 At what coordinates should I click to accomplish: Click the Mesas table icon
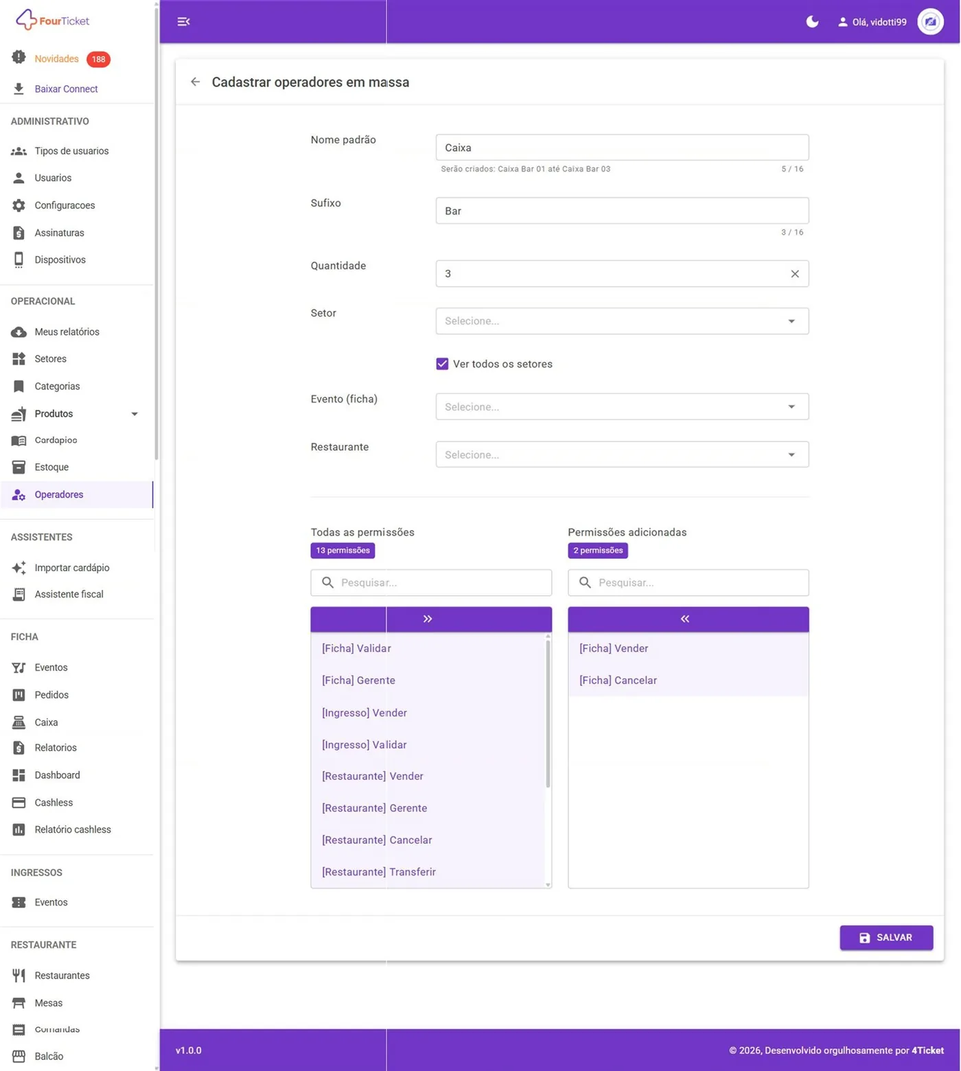point(19,1003)
